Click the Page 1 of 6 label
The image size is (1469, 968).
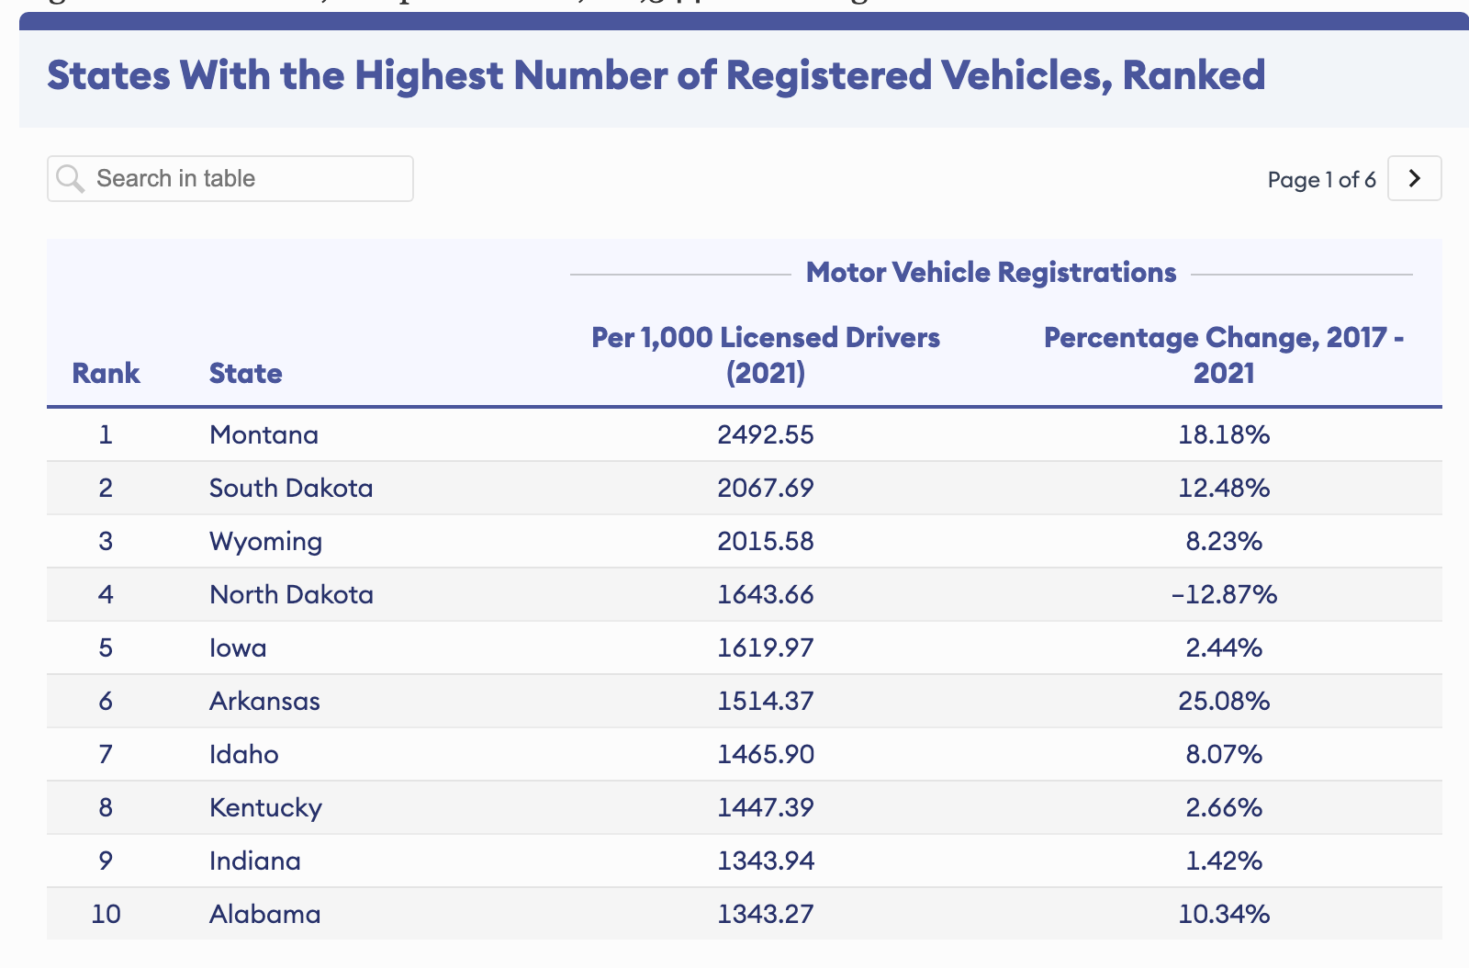point(1321,179)
